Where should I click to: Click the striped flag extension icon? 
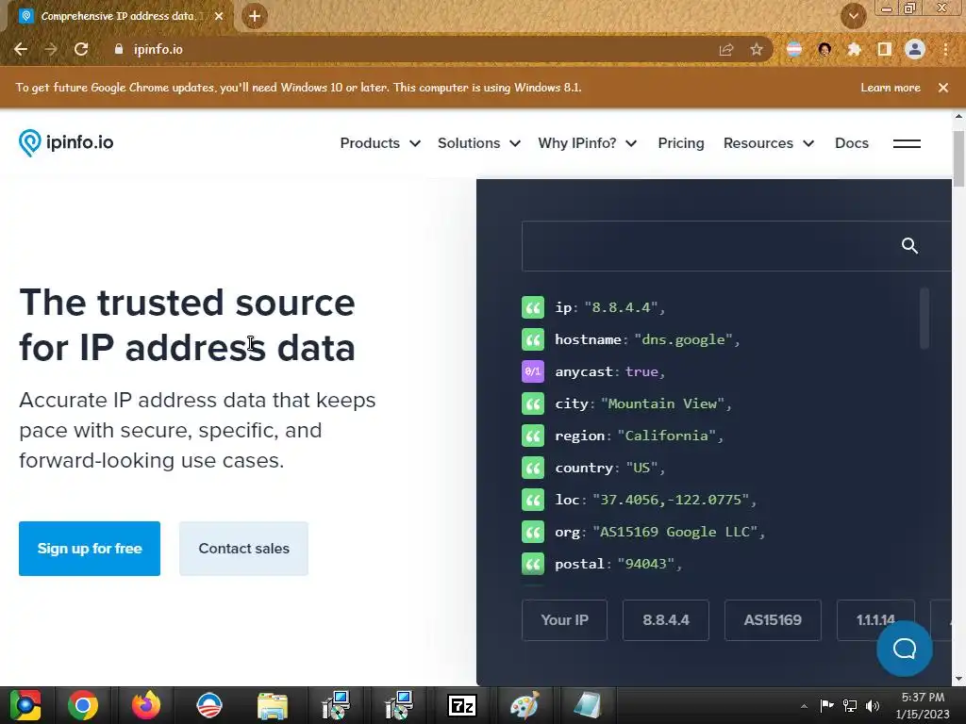794,49
